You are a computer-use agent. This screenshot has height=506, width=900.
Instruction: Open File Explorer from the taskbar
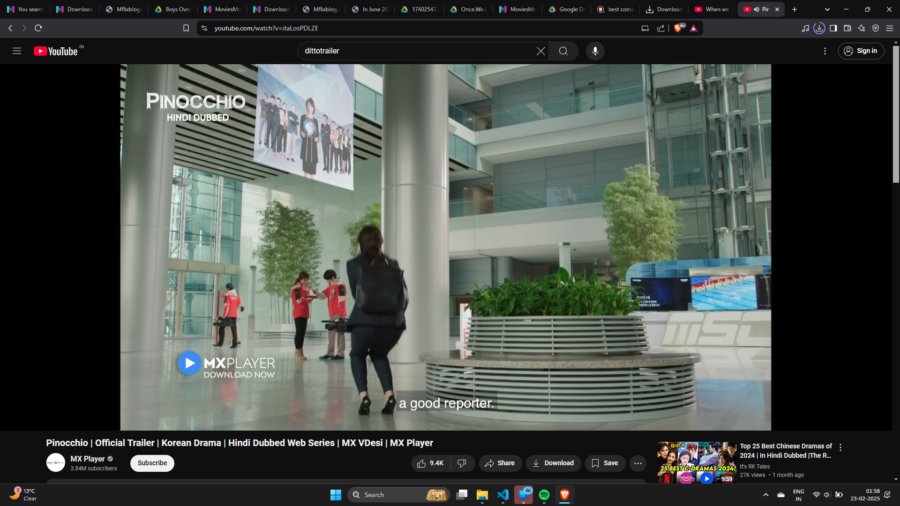(482, 495)
